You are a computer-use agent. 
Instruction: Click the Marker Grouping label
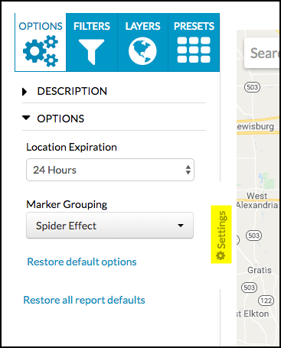click(67, 204)
